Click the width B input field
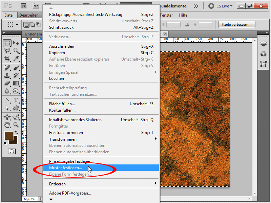This screenshot has width=271, height=203. 173,25
